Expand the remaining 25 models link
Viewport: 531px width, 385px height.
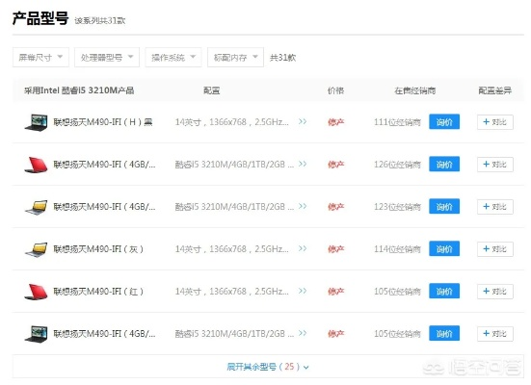[268, 367]
